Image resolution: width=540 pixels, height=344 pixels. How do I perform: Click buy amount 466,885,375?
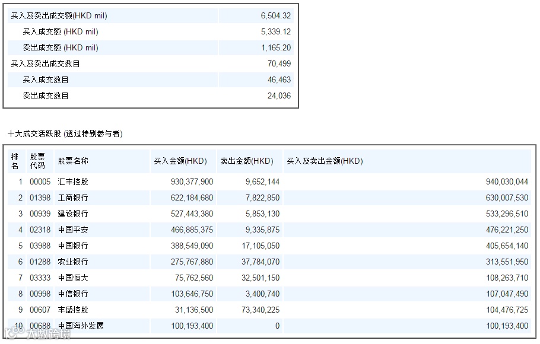tap(192, 230)
